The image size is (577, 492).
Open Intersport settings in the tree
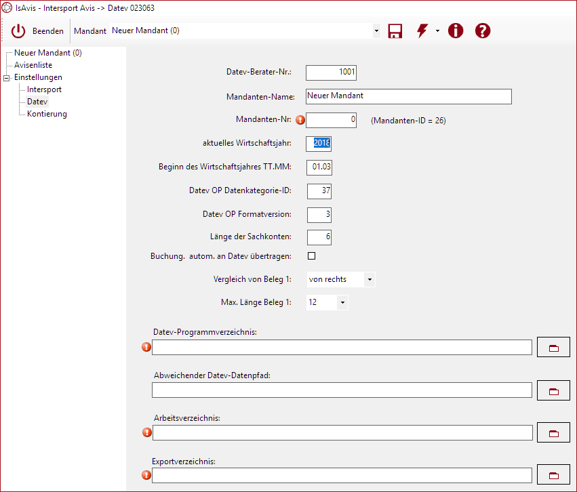click(44, 89)
